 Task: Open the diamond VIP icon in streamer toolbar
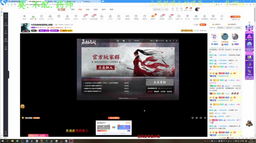(x=76, y=16)
